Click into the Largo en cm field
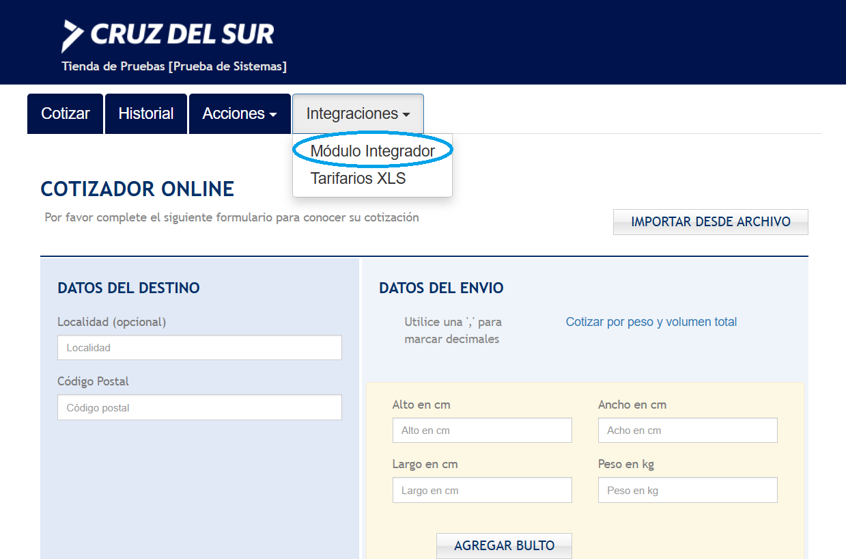This screenshot has height=559, width=846. pyautogui.click(x=482, y=491)
